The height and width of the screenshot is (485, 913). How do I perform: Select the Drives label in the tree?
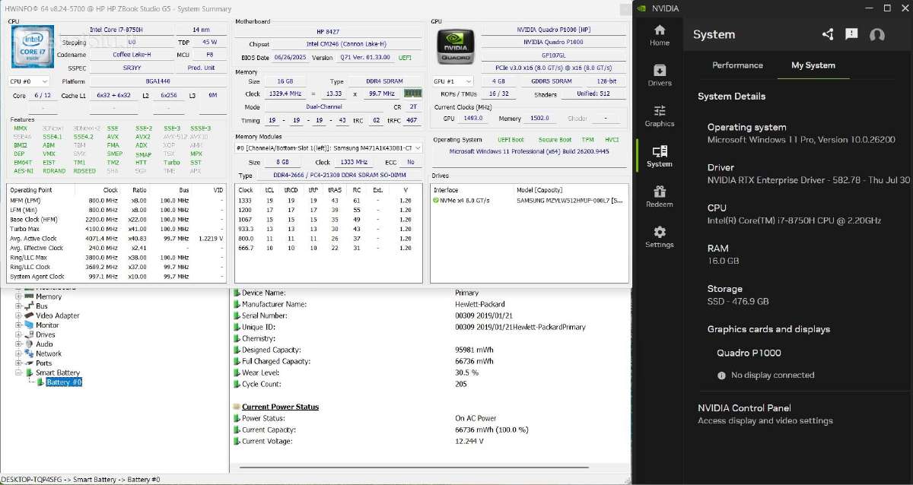(46, 334)
